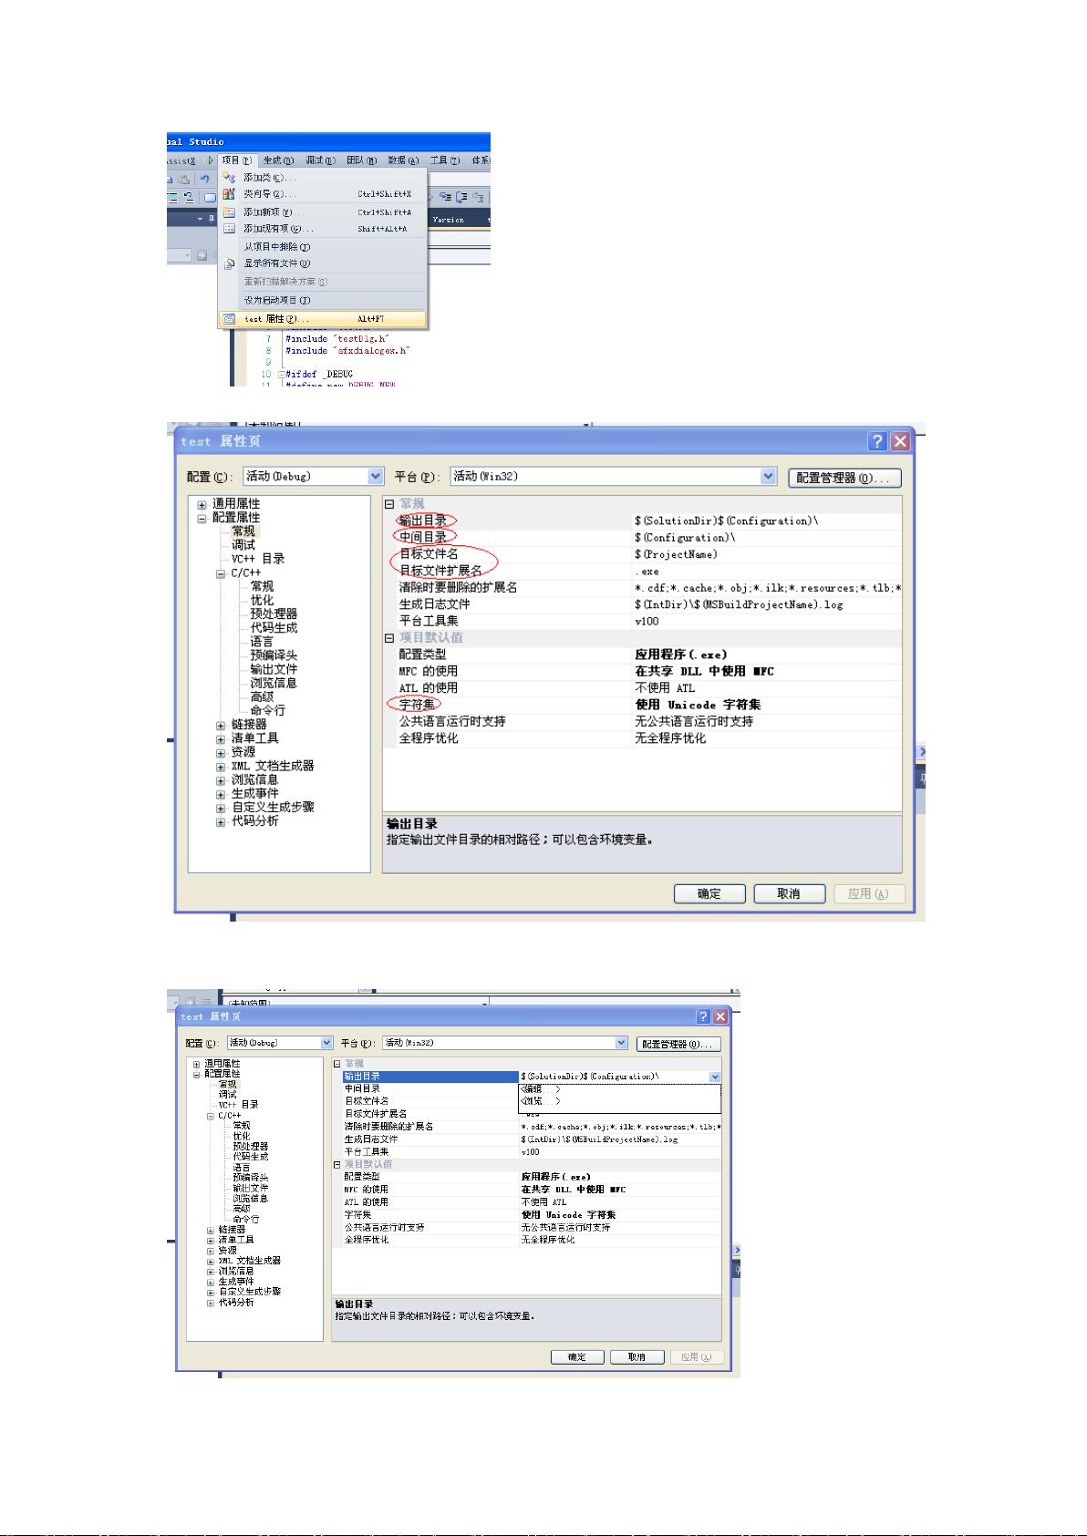Click the blue Undo arrow in the Visual Studio toolbar

pyautogui.click(x=205, y=179)
